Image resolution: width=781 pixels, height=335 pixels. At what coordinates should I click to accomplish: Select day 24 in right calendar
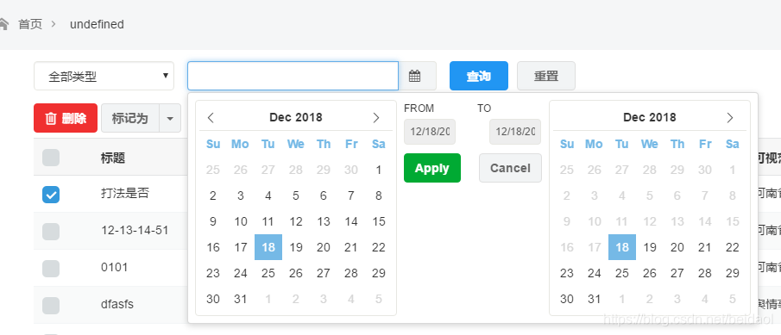tap(595, 273)
